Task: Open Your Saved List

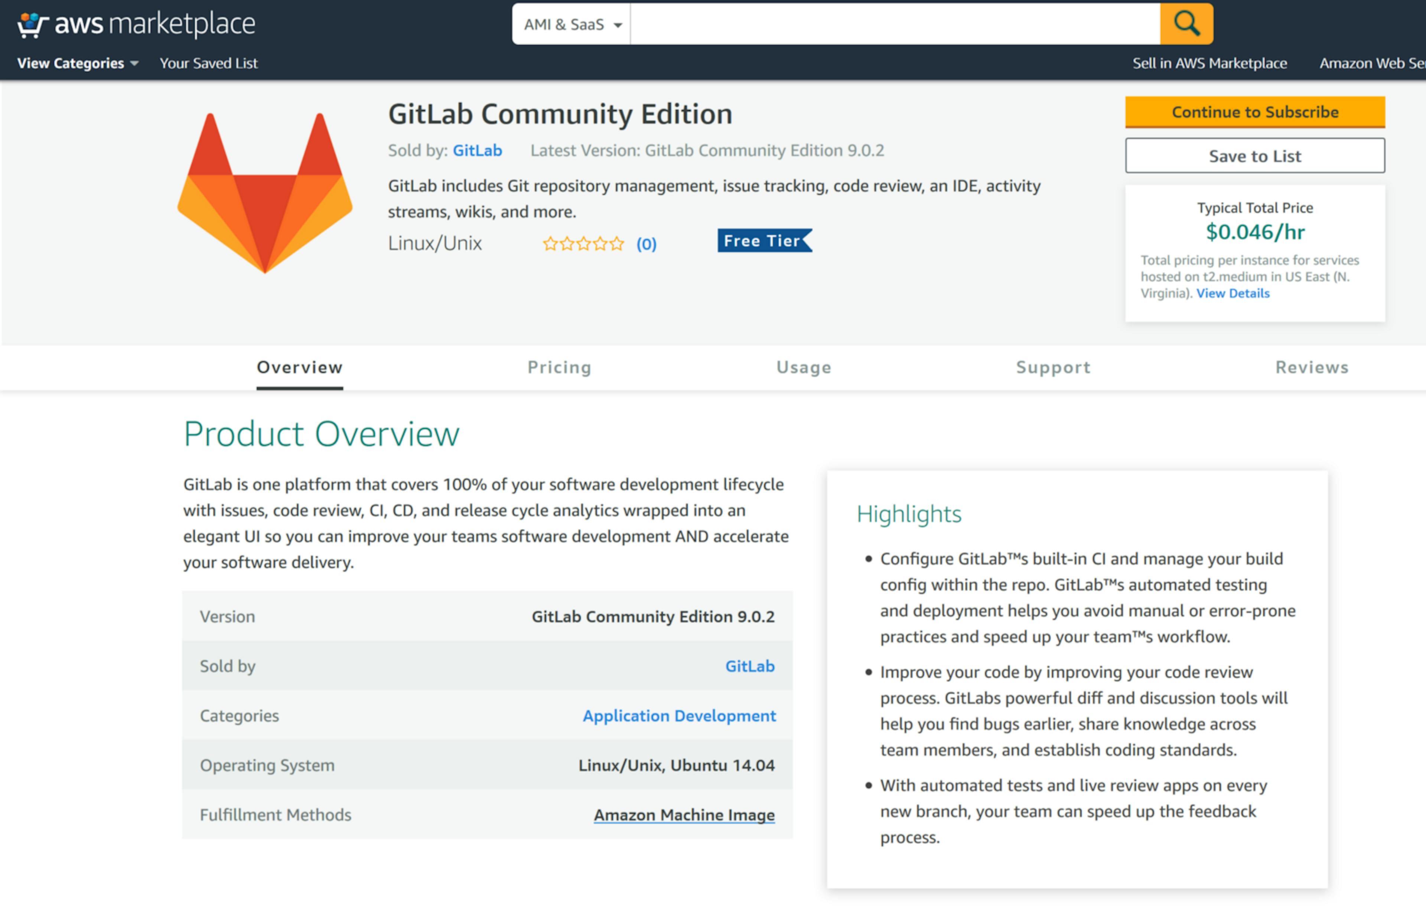Action: (208, 63)
